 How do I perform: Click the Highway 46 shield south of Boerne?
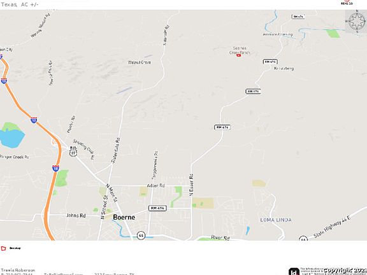click(x=141, y=235)
